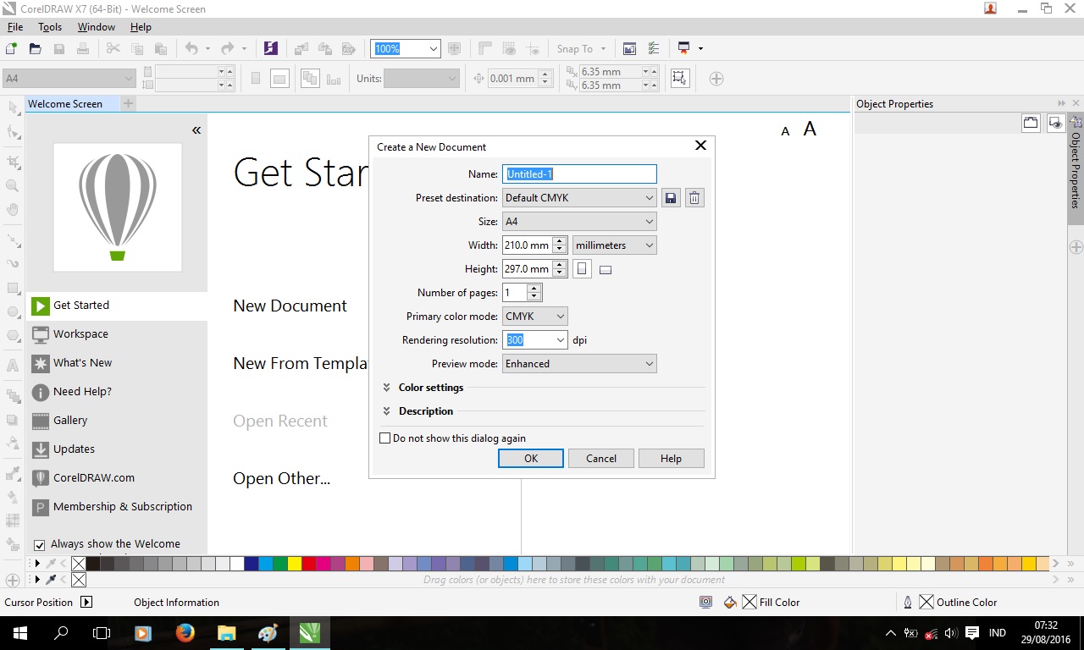Click the Welcome Screen toolbar icon
1084x650 pixels.
[629, 49]
